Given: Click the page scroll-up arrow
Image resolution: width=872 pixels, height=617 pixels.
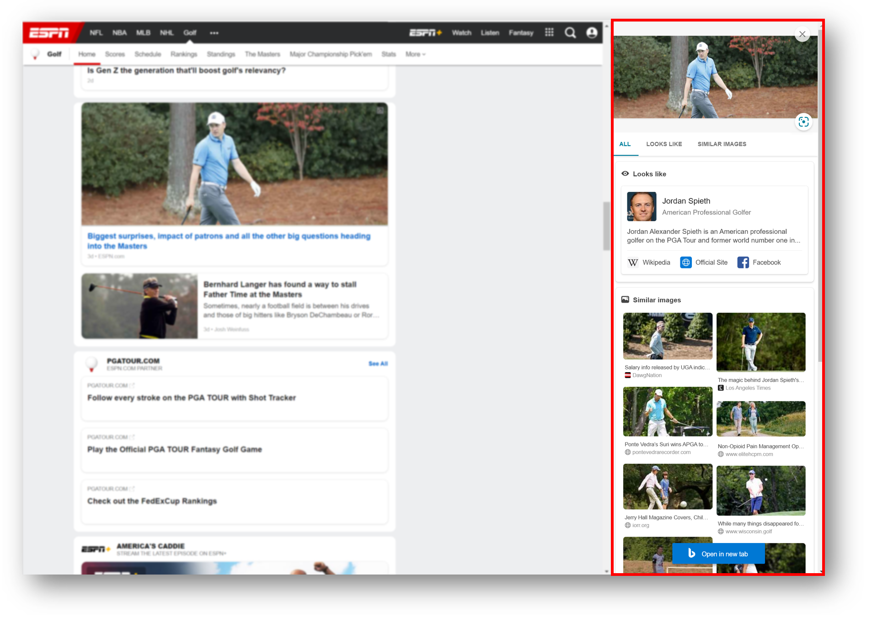Looking at the screenshot, I should tap(606, 26).
